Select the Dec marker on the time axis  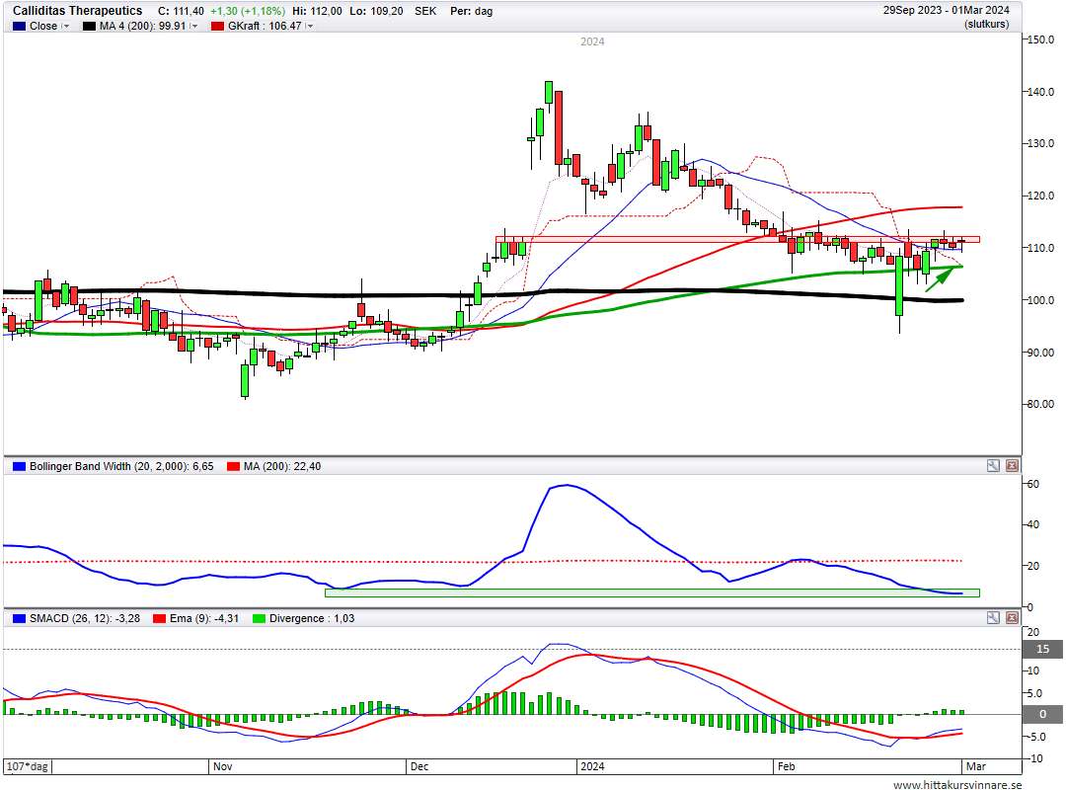click(x=419, y=766)
